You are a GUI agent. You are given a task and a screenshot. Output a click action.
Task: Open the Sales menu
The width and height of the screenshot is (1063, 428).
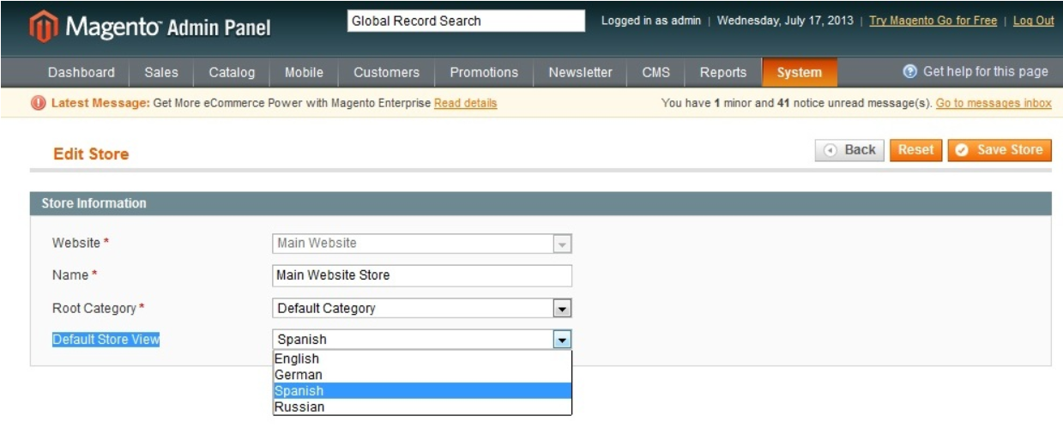161,73
